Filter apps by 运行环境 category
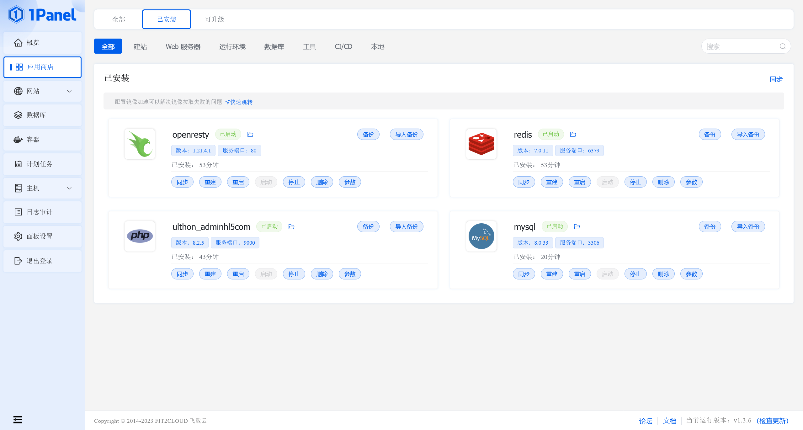This screenshot has height=430, width=803. [x=232, y=46]
